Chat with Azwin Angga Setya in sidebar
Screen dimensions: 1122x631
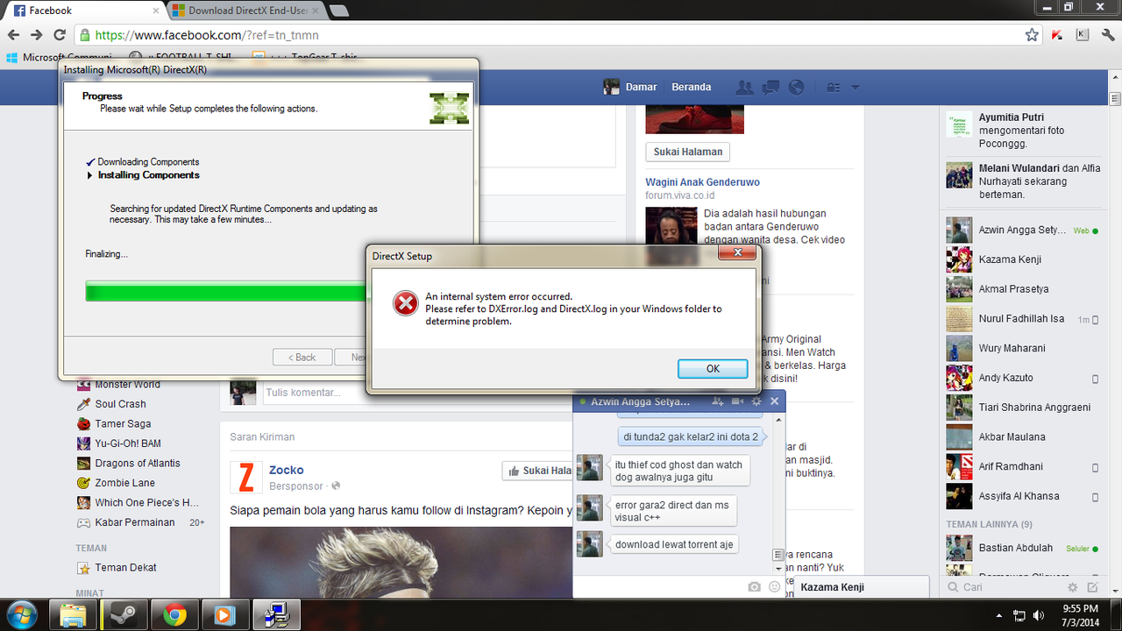pyautogui.click(x=1022, y=230)
